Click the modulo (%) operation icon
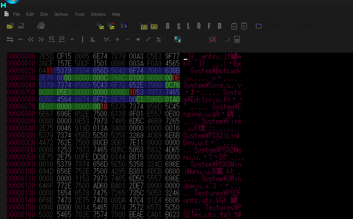This screenshot has height=219, width=353. (x=158, y=40)
